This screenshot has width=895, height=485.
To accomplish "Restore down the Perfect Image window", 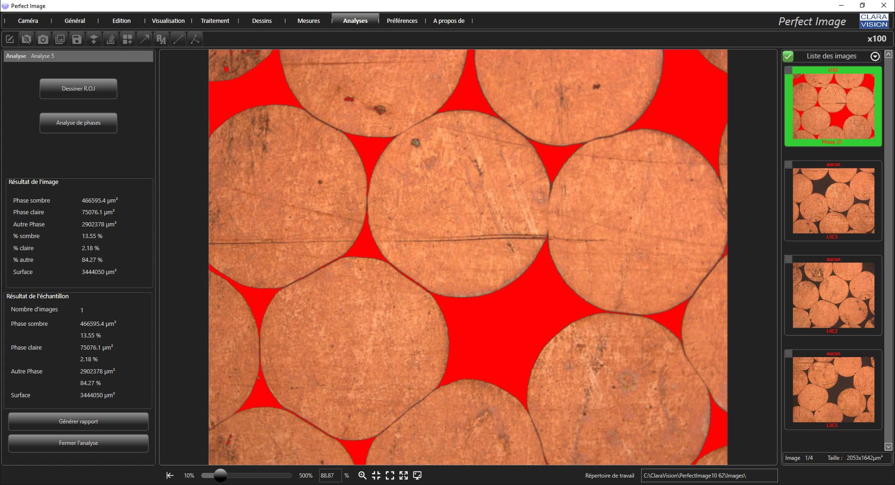I will click(862, 6).
